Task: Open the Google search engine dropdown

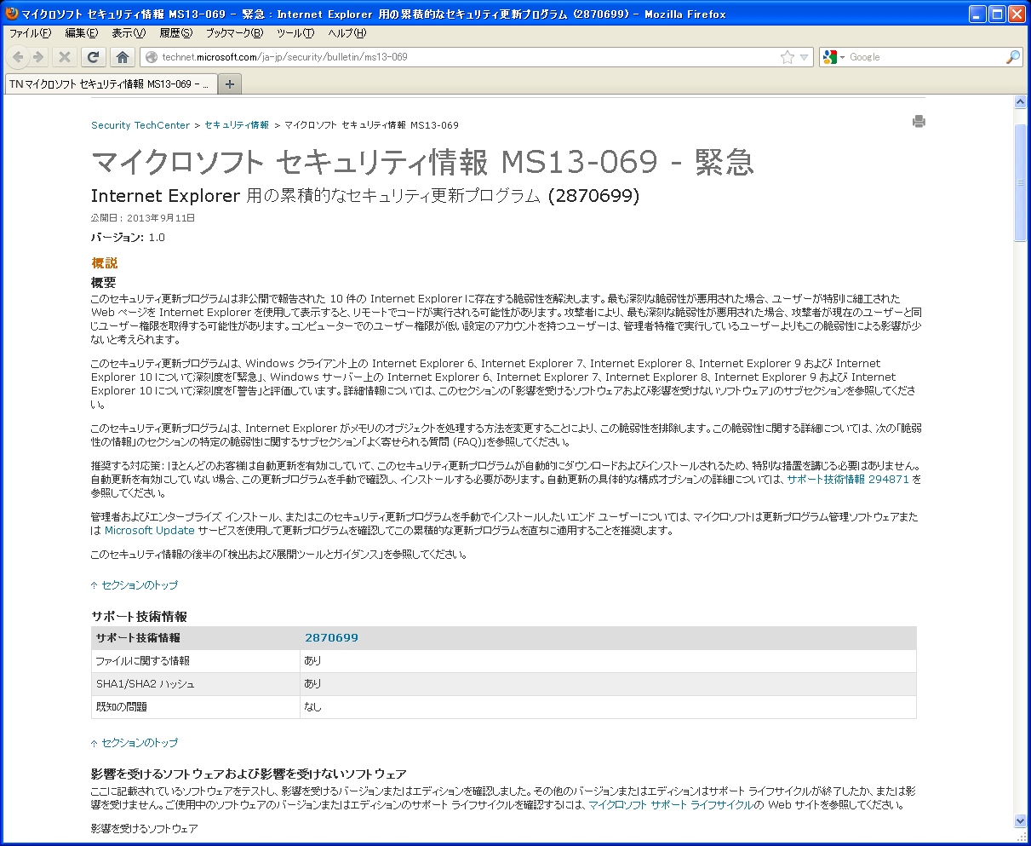Action: pyautogui.click(x=834, y=57)
